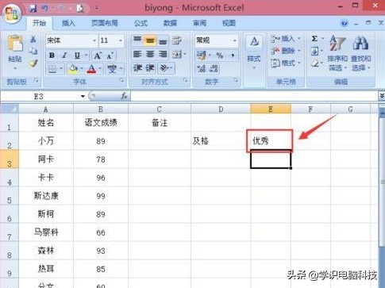This screenshot has height=288, width=385.
Task: Increase font size with grow font
Action: tap(98, 56)
